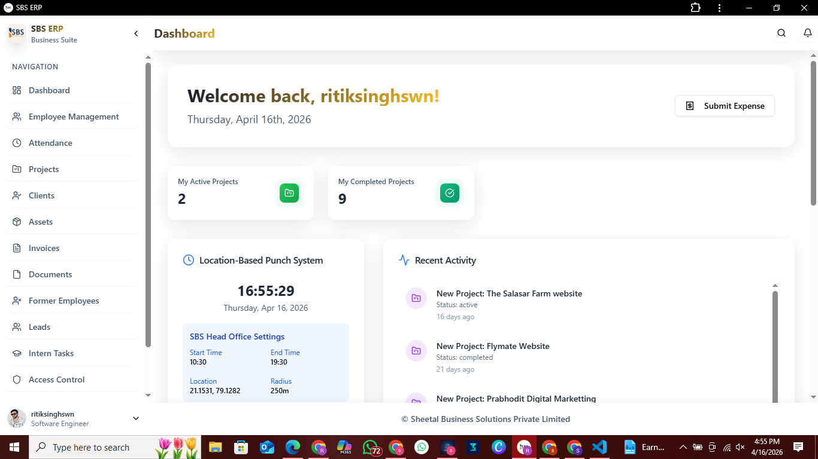Click the My Completed Projects checkmark icon
Viewport: 818px width, 459px height.
(x=450, y=193)
